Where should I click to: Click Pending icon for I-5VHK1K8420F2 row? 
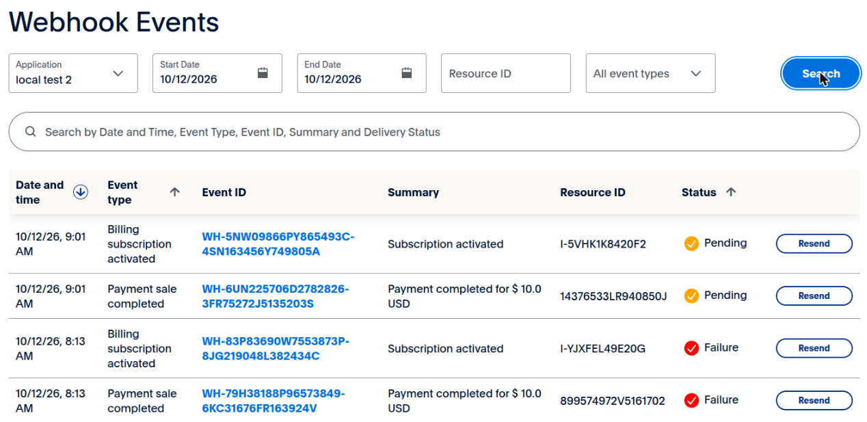[691, 243]
